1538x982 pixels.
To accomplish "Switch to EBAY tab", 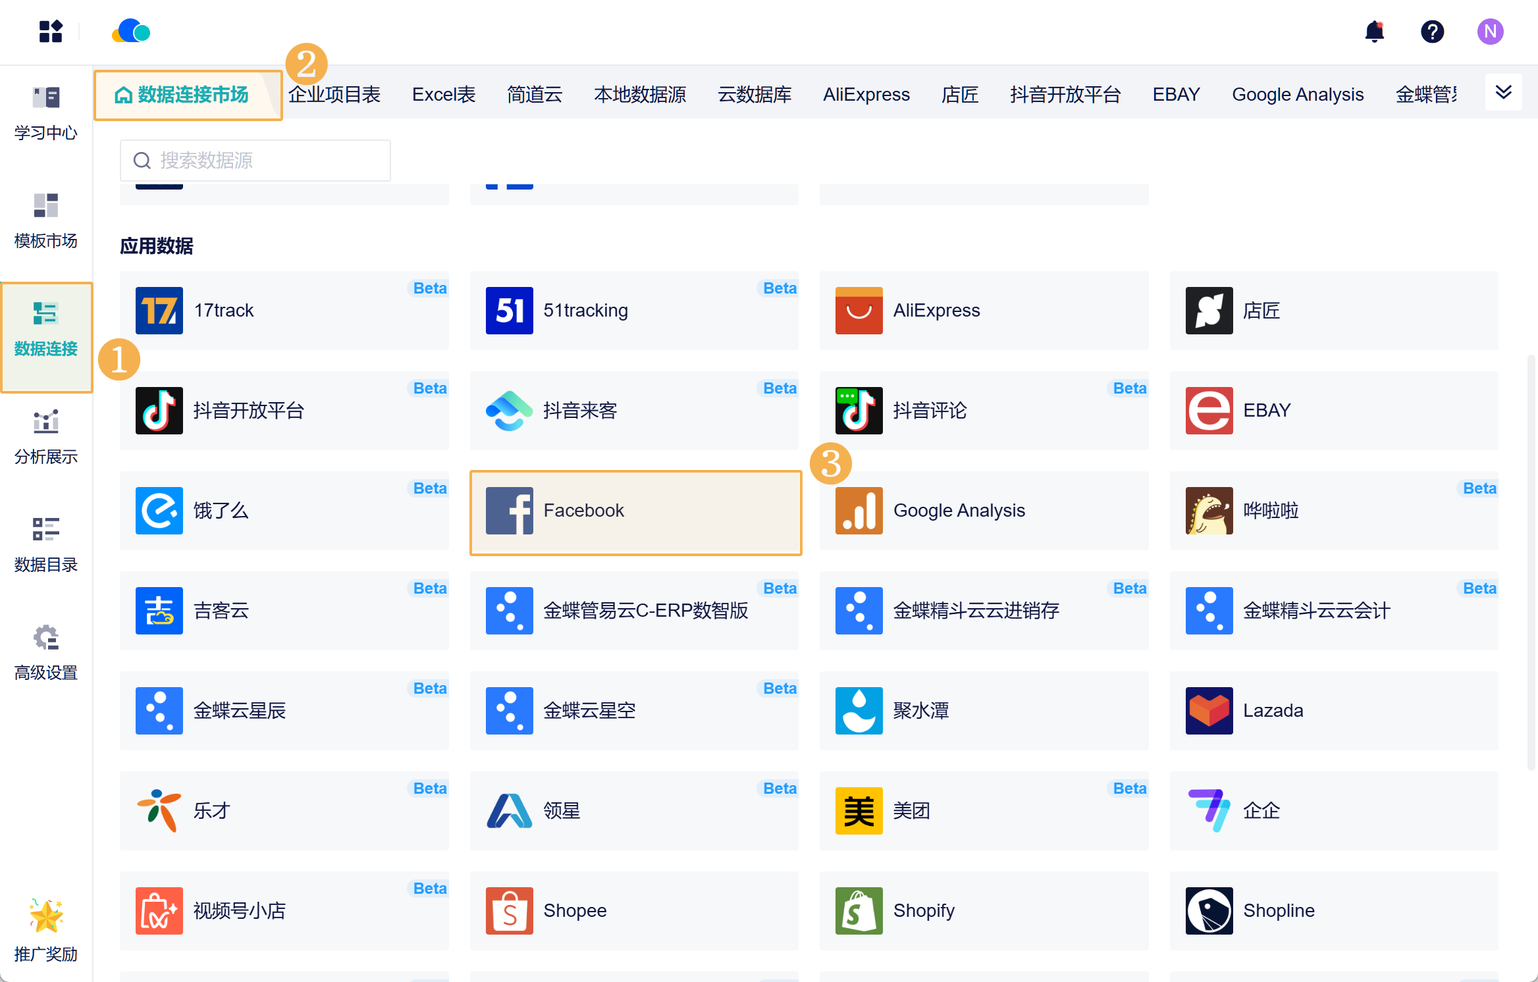I will [1177, 95].
